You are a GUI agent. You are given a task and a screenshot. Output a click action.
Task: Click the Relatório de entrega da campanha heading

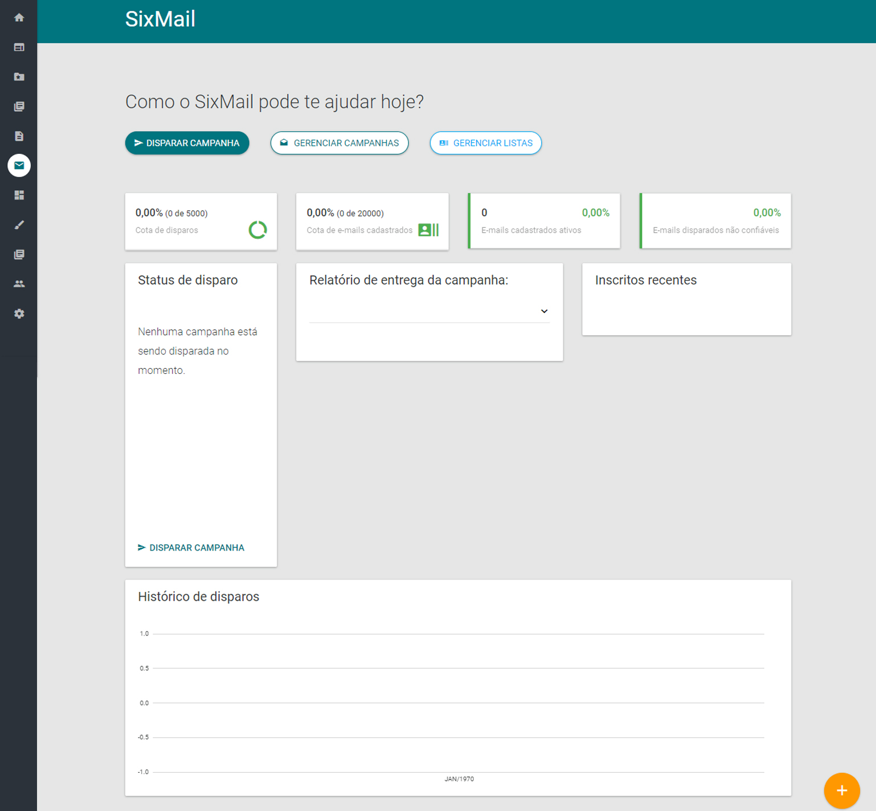[x=408, y=280]
